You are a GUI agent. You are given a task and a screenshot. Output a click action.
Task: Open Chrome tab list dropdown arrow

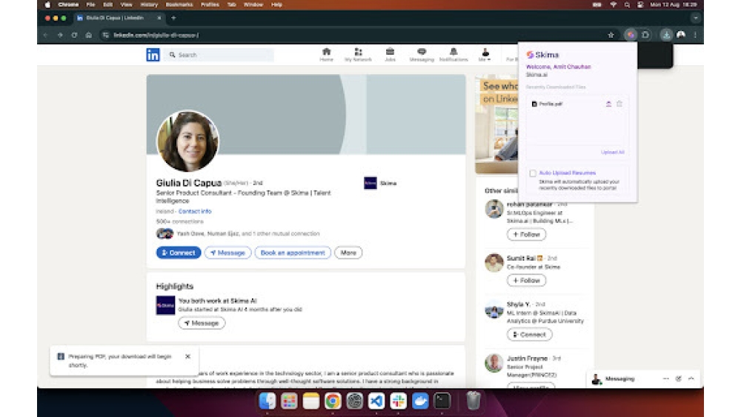pyautogui.click(x=695, y=18)
